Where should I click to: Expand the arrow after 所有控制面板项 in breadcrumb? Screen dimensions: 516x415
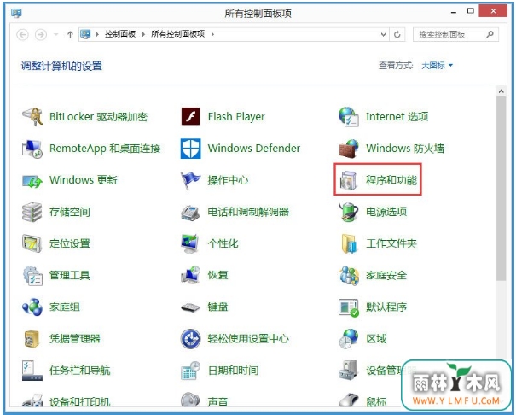click(212, 34)
